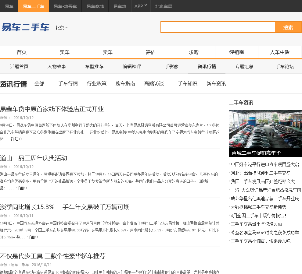The height and width of the screenshot is (274, 302).
Task: Open the 评估 navigation tab
Action: (x=150, y=52)
